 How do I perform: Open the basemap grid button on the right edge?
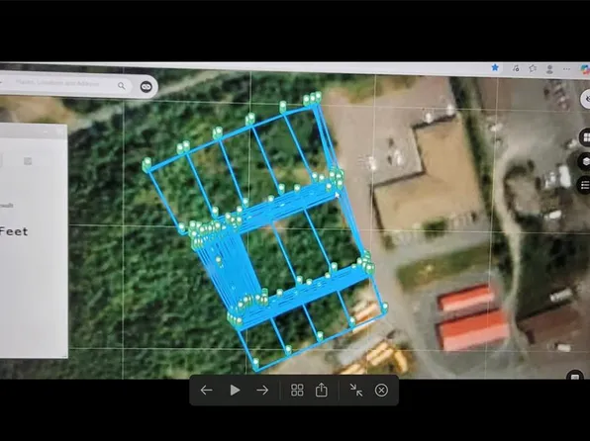point(585,138)
